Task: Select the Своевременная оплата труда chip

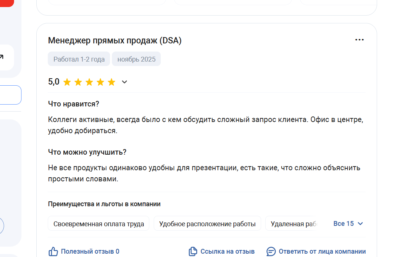Action: click(99, 224)
